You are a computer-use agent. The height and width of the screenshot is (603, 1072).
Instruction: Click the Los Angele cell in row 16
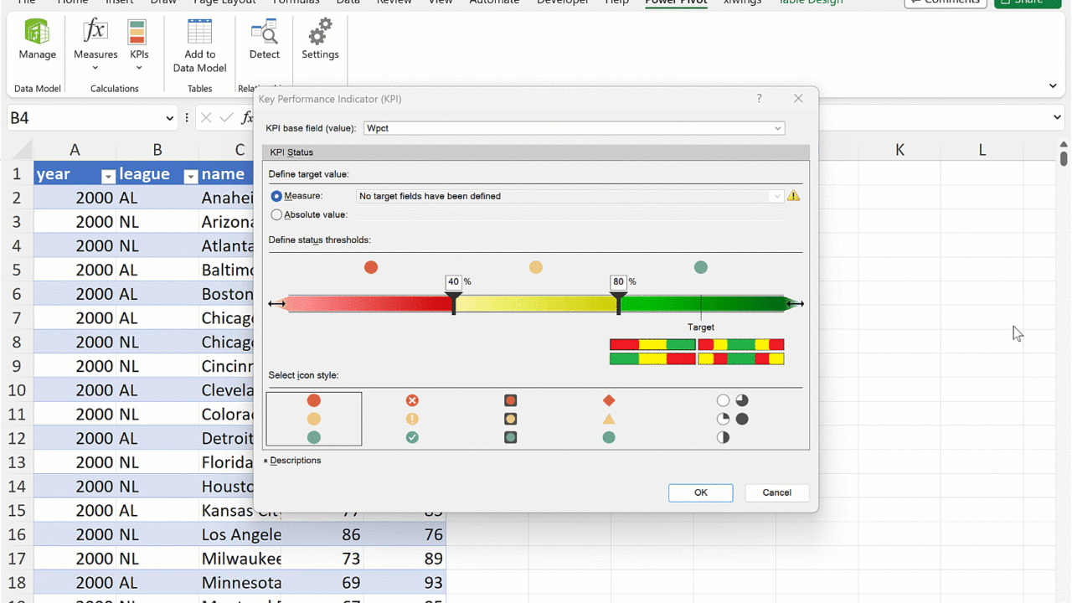tap(240, 534)
